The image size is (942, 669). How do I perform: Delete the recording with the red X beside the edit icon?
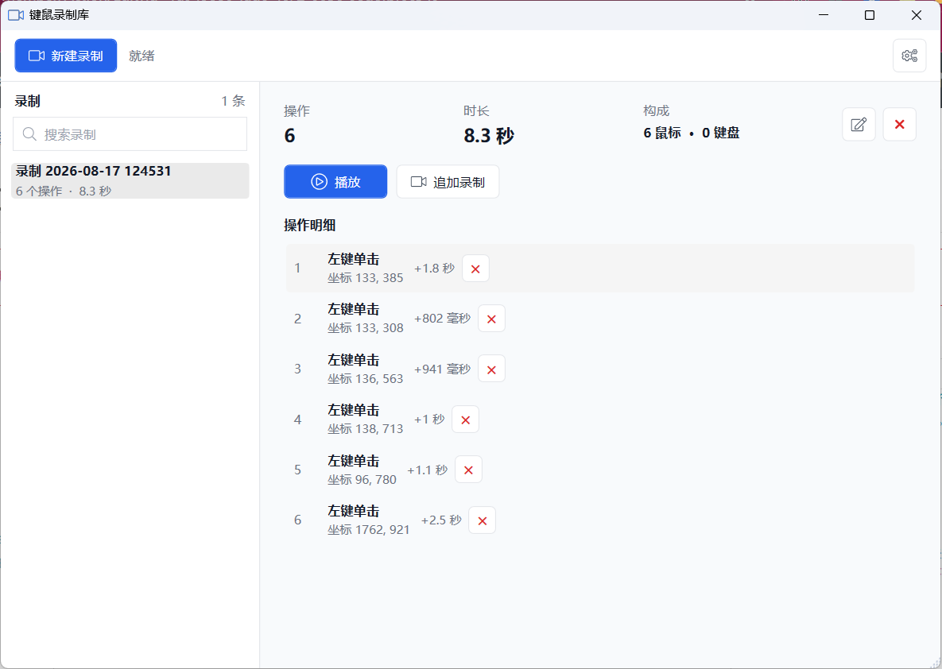(899, 124)
